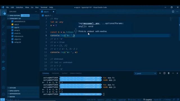Expand the Outline section
180x101 pixels.
coord(23,88)
